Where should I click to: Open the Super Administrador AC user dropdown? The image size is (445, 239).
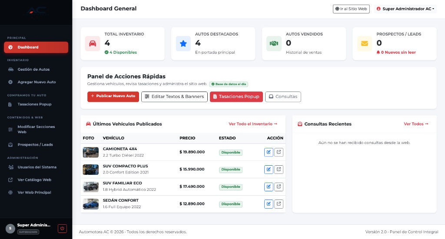(405, 9)
